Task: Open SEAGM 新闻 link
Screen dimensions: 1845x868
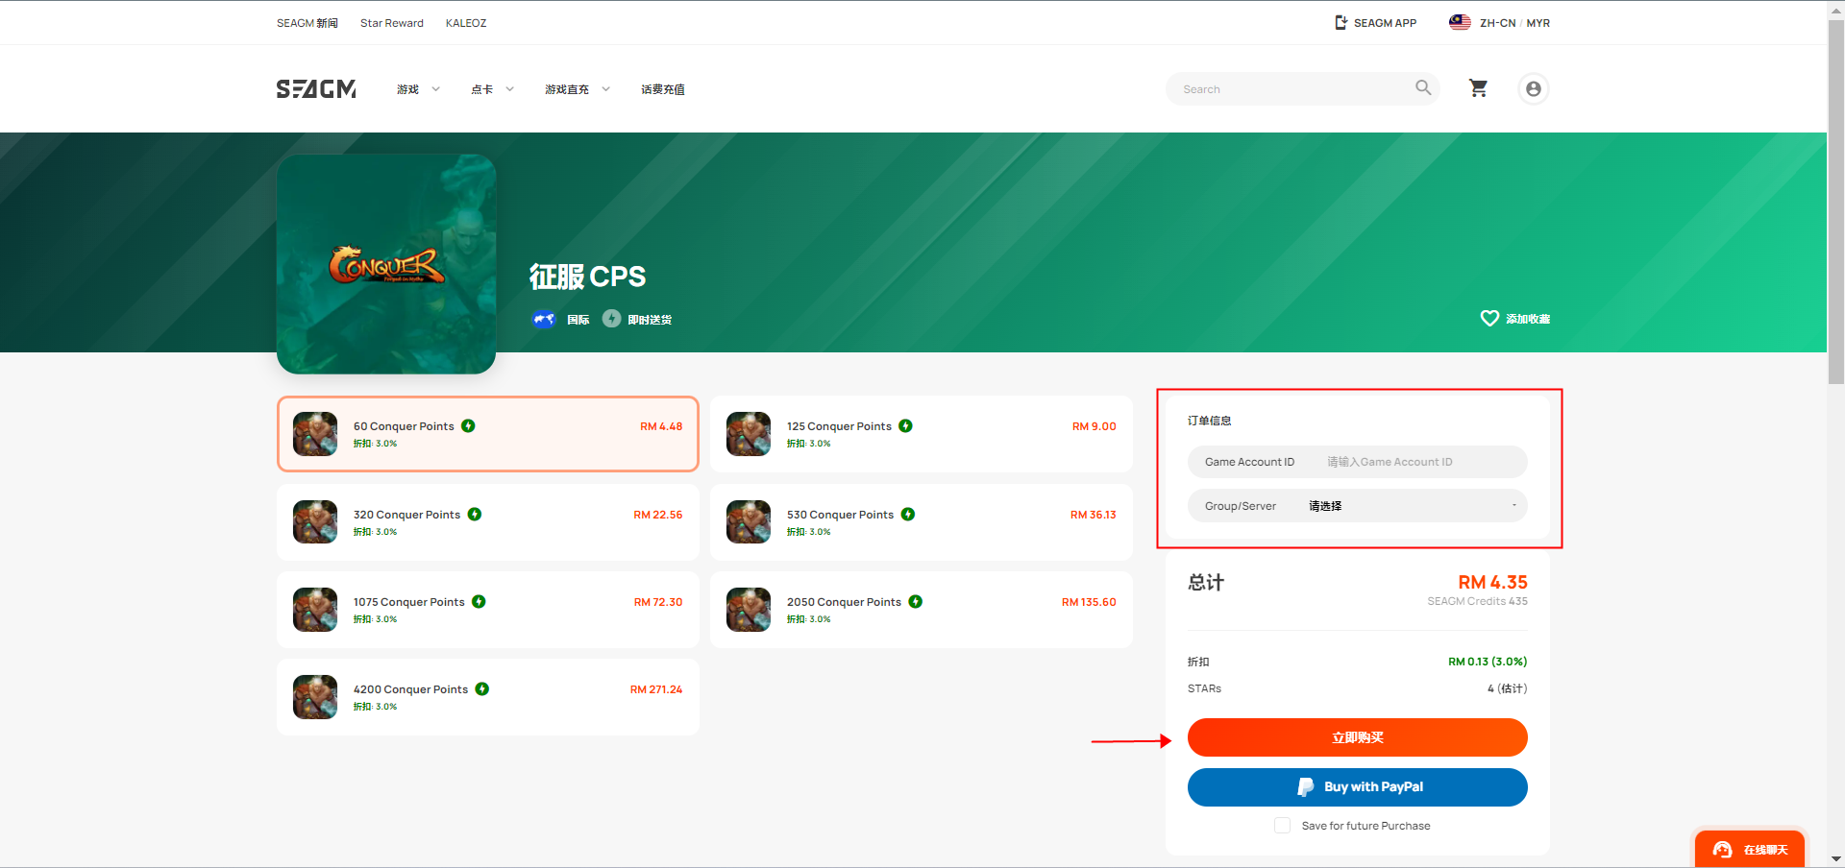Action: (x=307, y=22)
